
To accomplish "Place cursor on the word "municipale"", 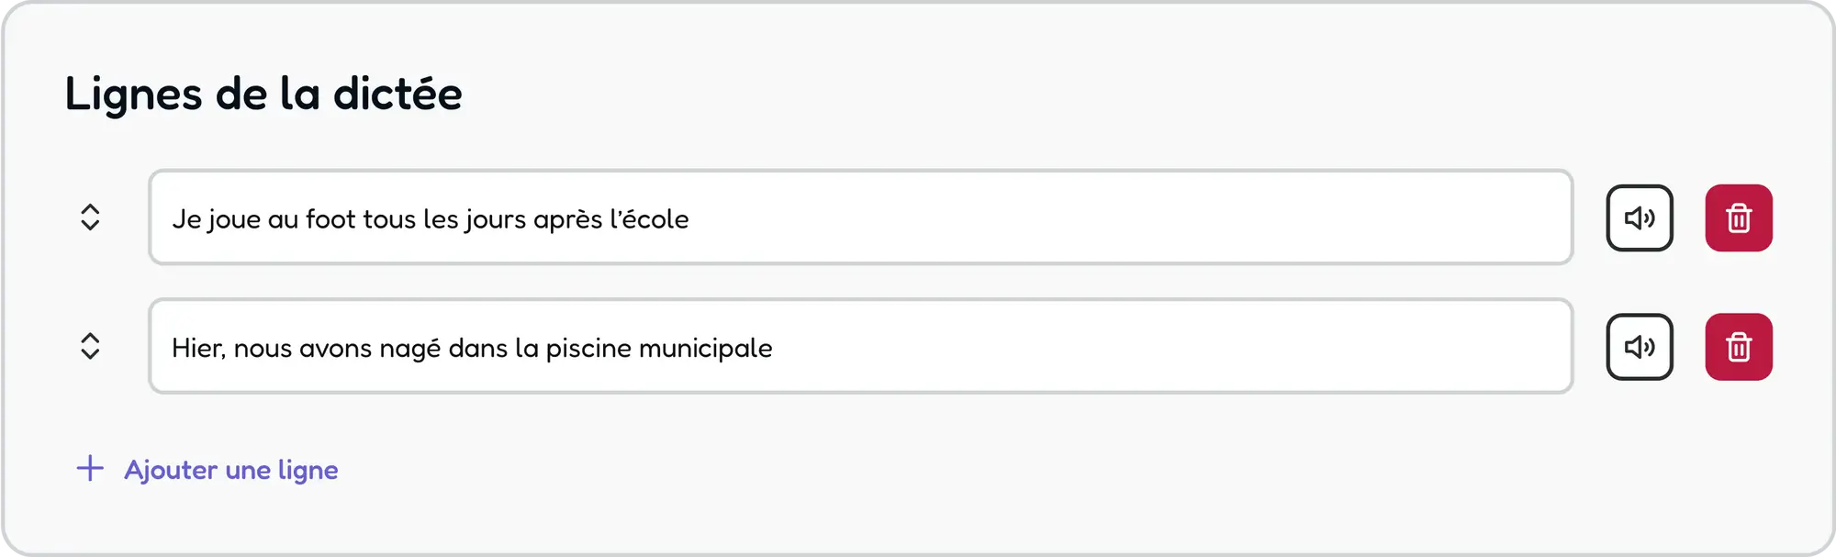I will click(x=705, y=349).
